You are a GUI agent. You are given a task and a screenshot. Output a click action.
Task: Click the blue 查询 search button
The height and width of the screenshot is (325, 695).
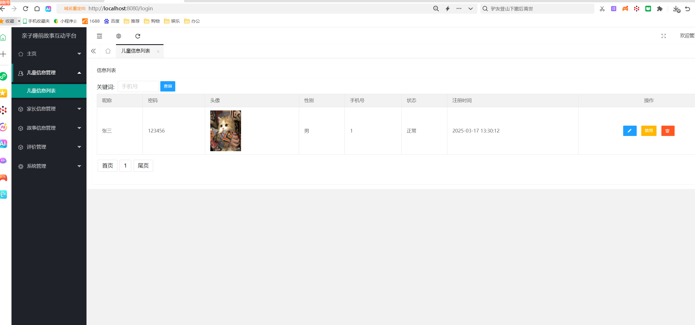168,86
